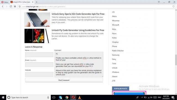Viewport: 177px width, 100px height.
Task: Open the Windows Start button
Action: tap(3, 97)
